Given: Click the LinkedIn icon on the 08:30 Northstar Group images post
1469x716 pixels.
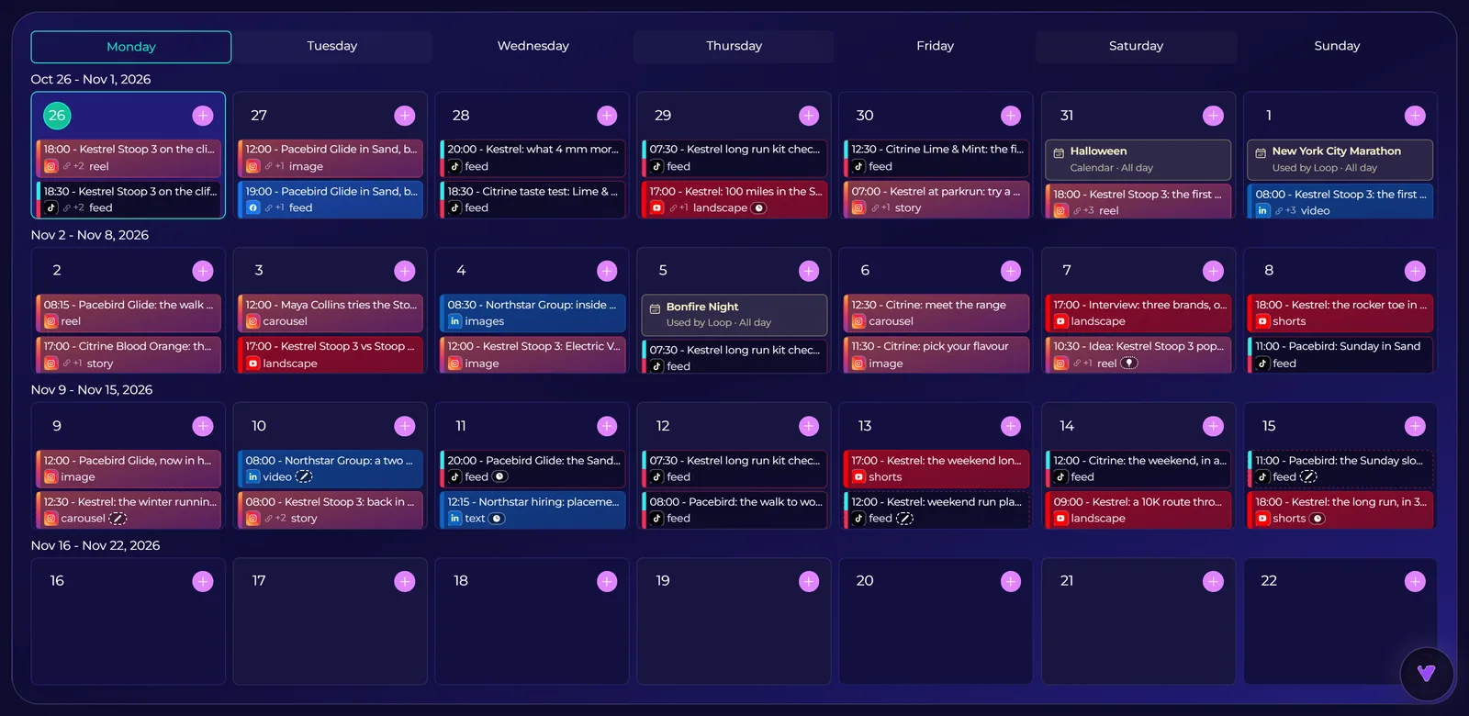Looking at the screenshot, I should point(454,321).
